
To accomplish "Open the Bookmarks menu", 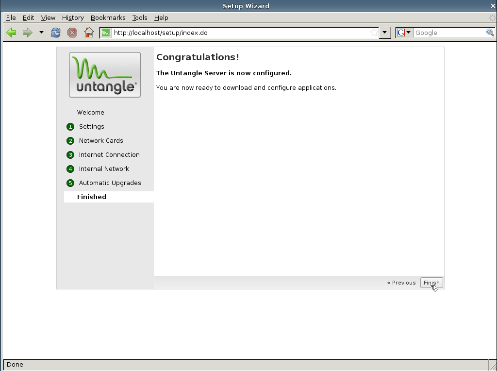I will (x=108, y=18).
